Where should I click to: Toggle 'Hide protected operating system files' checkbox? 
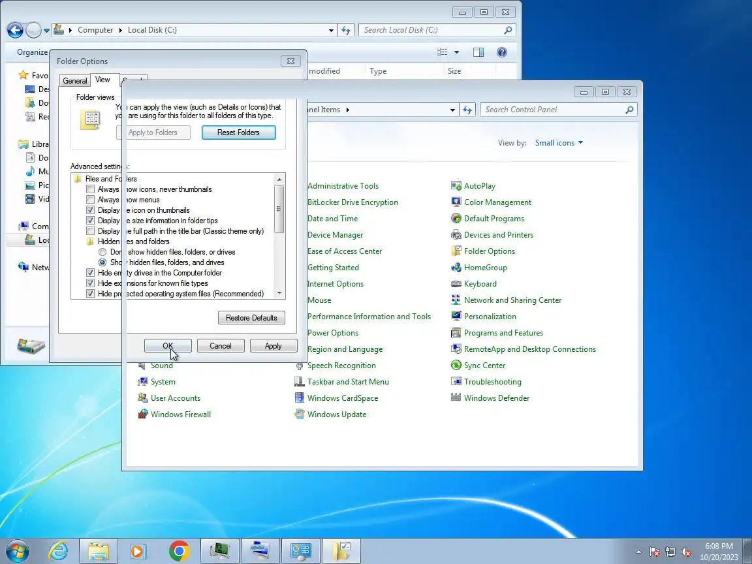point(90,294)
